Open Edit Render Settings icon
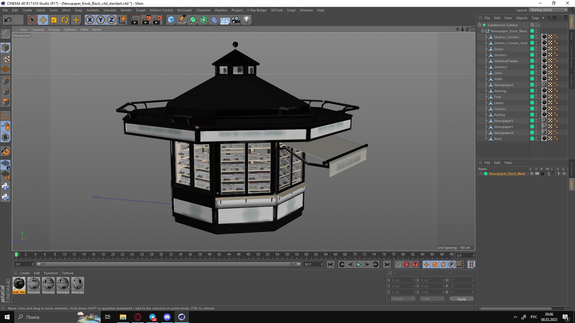 (x=157, y=20)
